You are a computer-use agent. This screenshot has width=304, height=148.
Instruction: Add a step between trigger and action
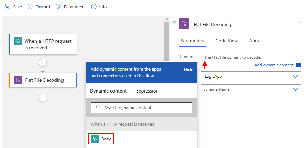pyautogui.click(x=43, y=62)
